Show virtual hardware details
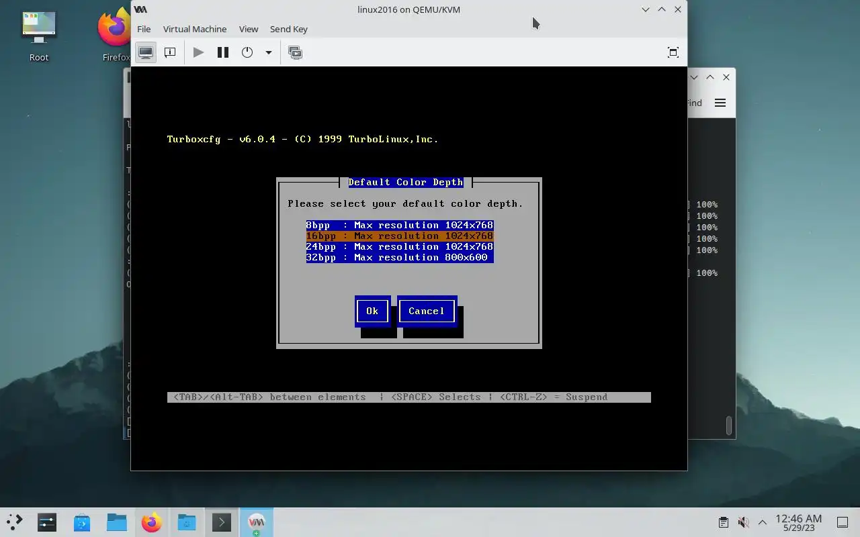The image size is (860, 537). [x=170, y=52]
